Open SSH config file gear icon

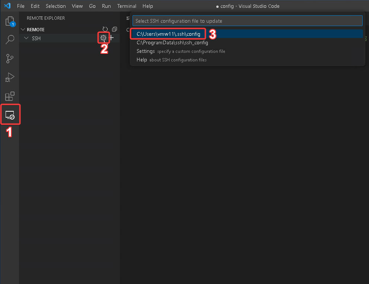pos(103,38)
